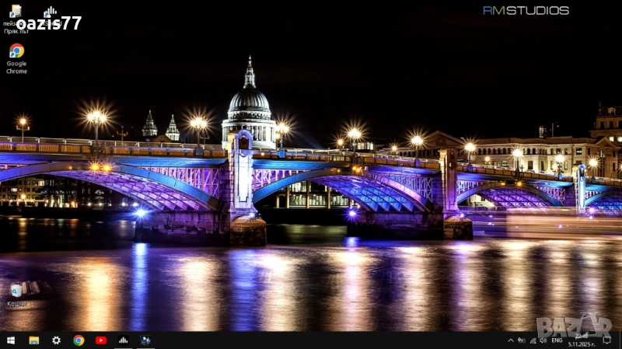Launch Google Chrome from the taskbar
The height and width of the screenshot is (349, 622).
tap(79, 340)
